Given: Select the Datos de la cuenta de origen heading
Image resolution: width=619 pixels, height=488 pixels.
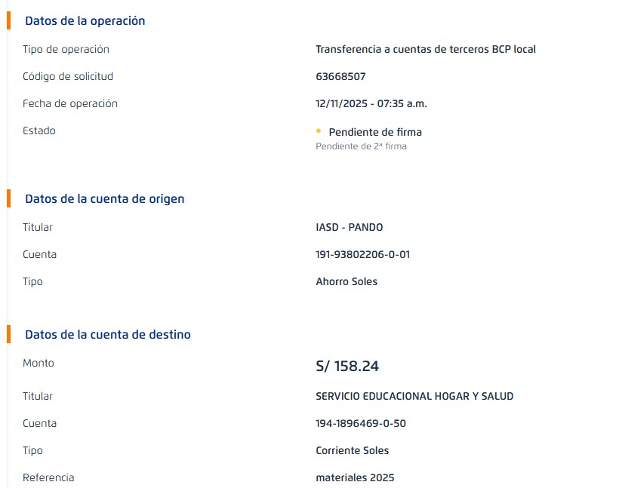Looking at the screenshot, I should click(104, 199).
